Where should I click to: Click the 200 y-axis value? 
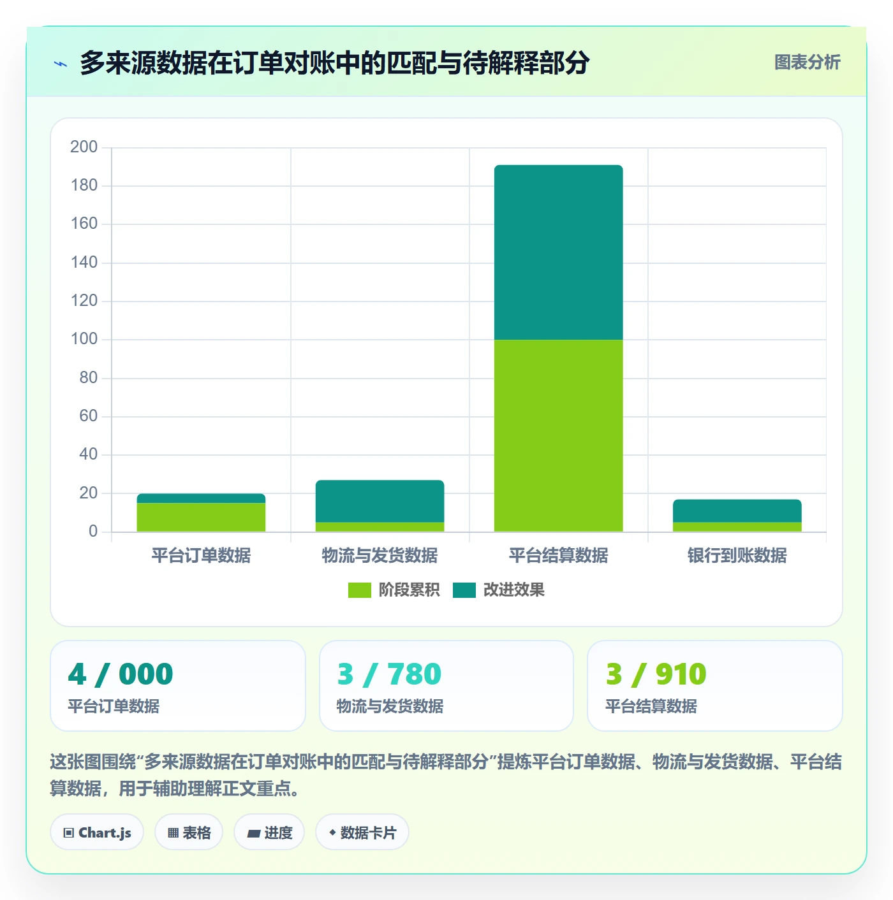[84, 147]
